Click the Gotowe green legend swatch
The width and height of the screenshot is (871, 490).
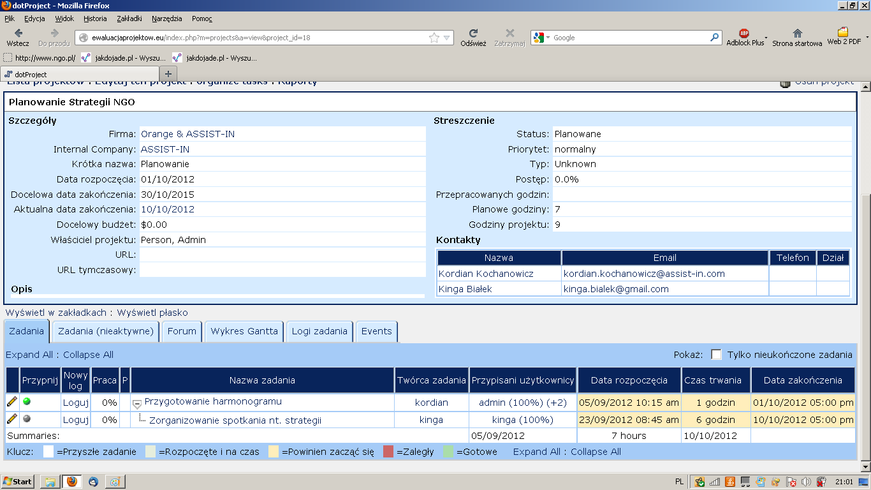click(448, 452)
